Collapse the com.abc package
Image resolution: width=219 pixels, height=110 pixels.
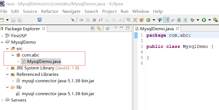[13, 55]
